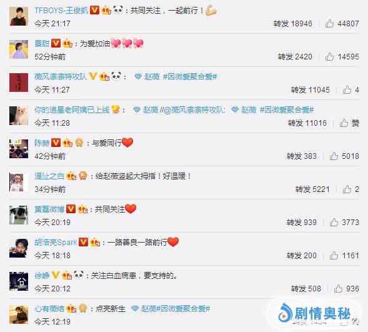368x332 pixels.
Task: Click 赞 button on 你的追星老阿姨已上线's post
Action: pyautogui.click(x=349, y=123)
